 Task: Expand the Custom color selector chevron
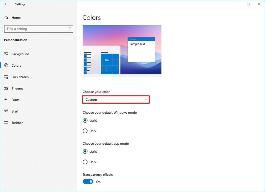click(x=146, y=100)
